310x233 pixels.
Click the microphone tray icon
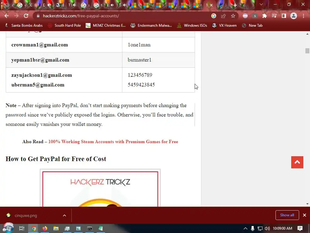coord(252,228)
